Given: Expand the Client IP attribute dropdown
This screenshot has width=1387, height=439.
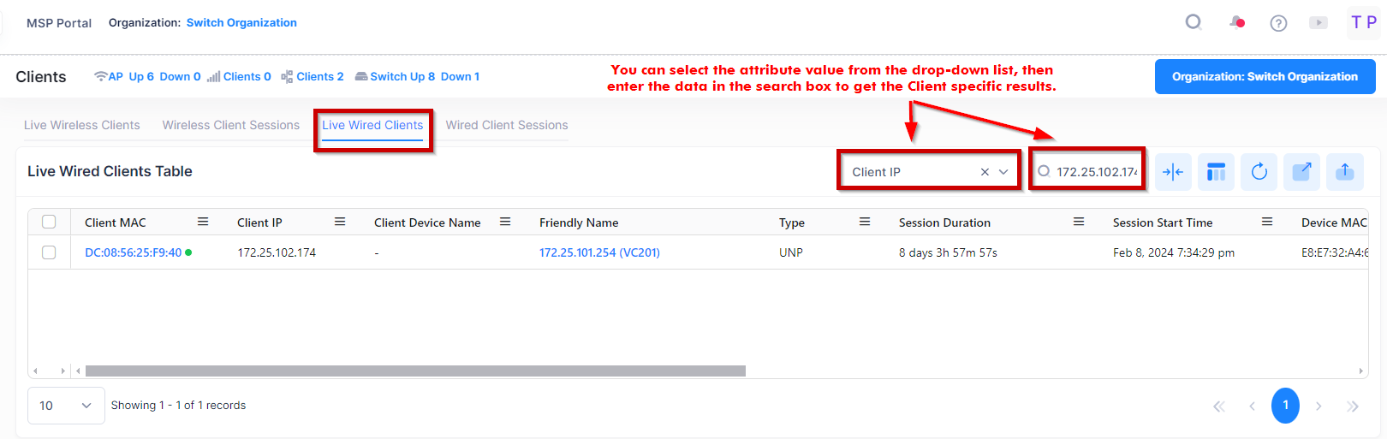Looking at the screenshot, I should (x=1003, y=172).
